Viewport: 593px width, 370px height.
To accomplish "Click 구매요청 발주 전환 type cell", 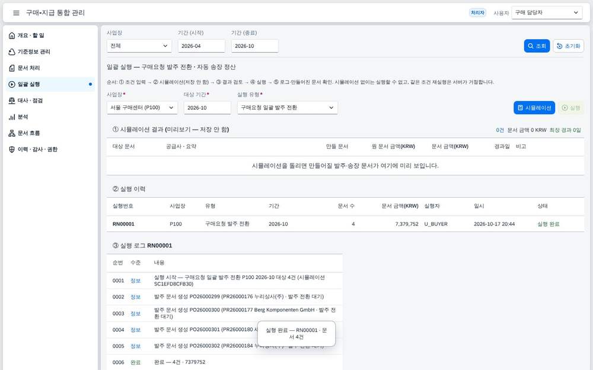I will tap(227, 224).
